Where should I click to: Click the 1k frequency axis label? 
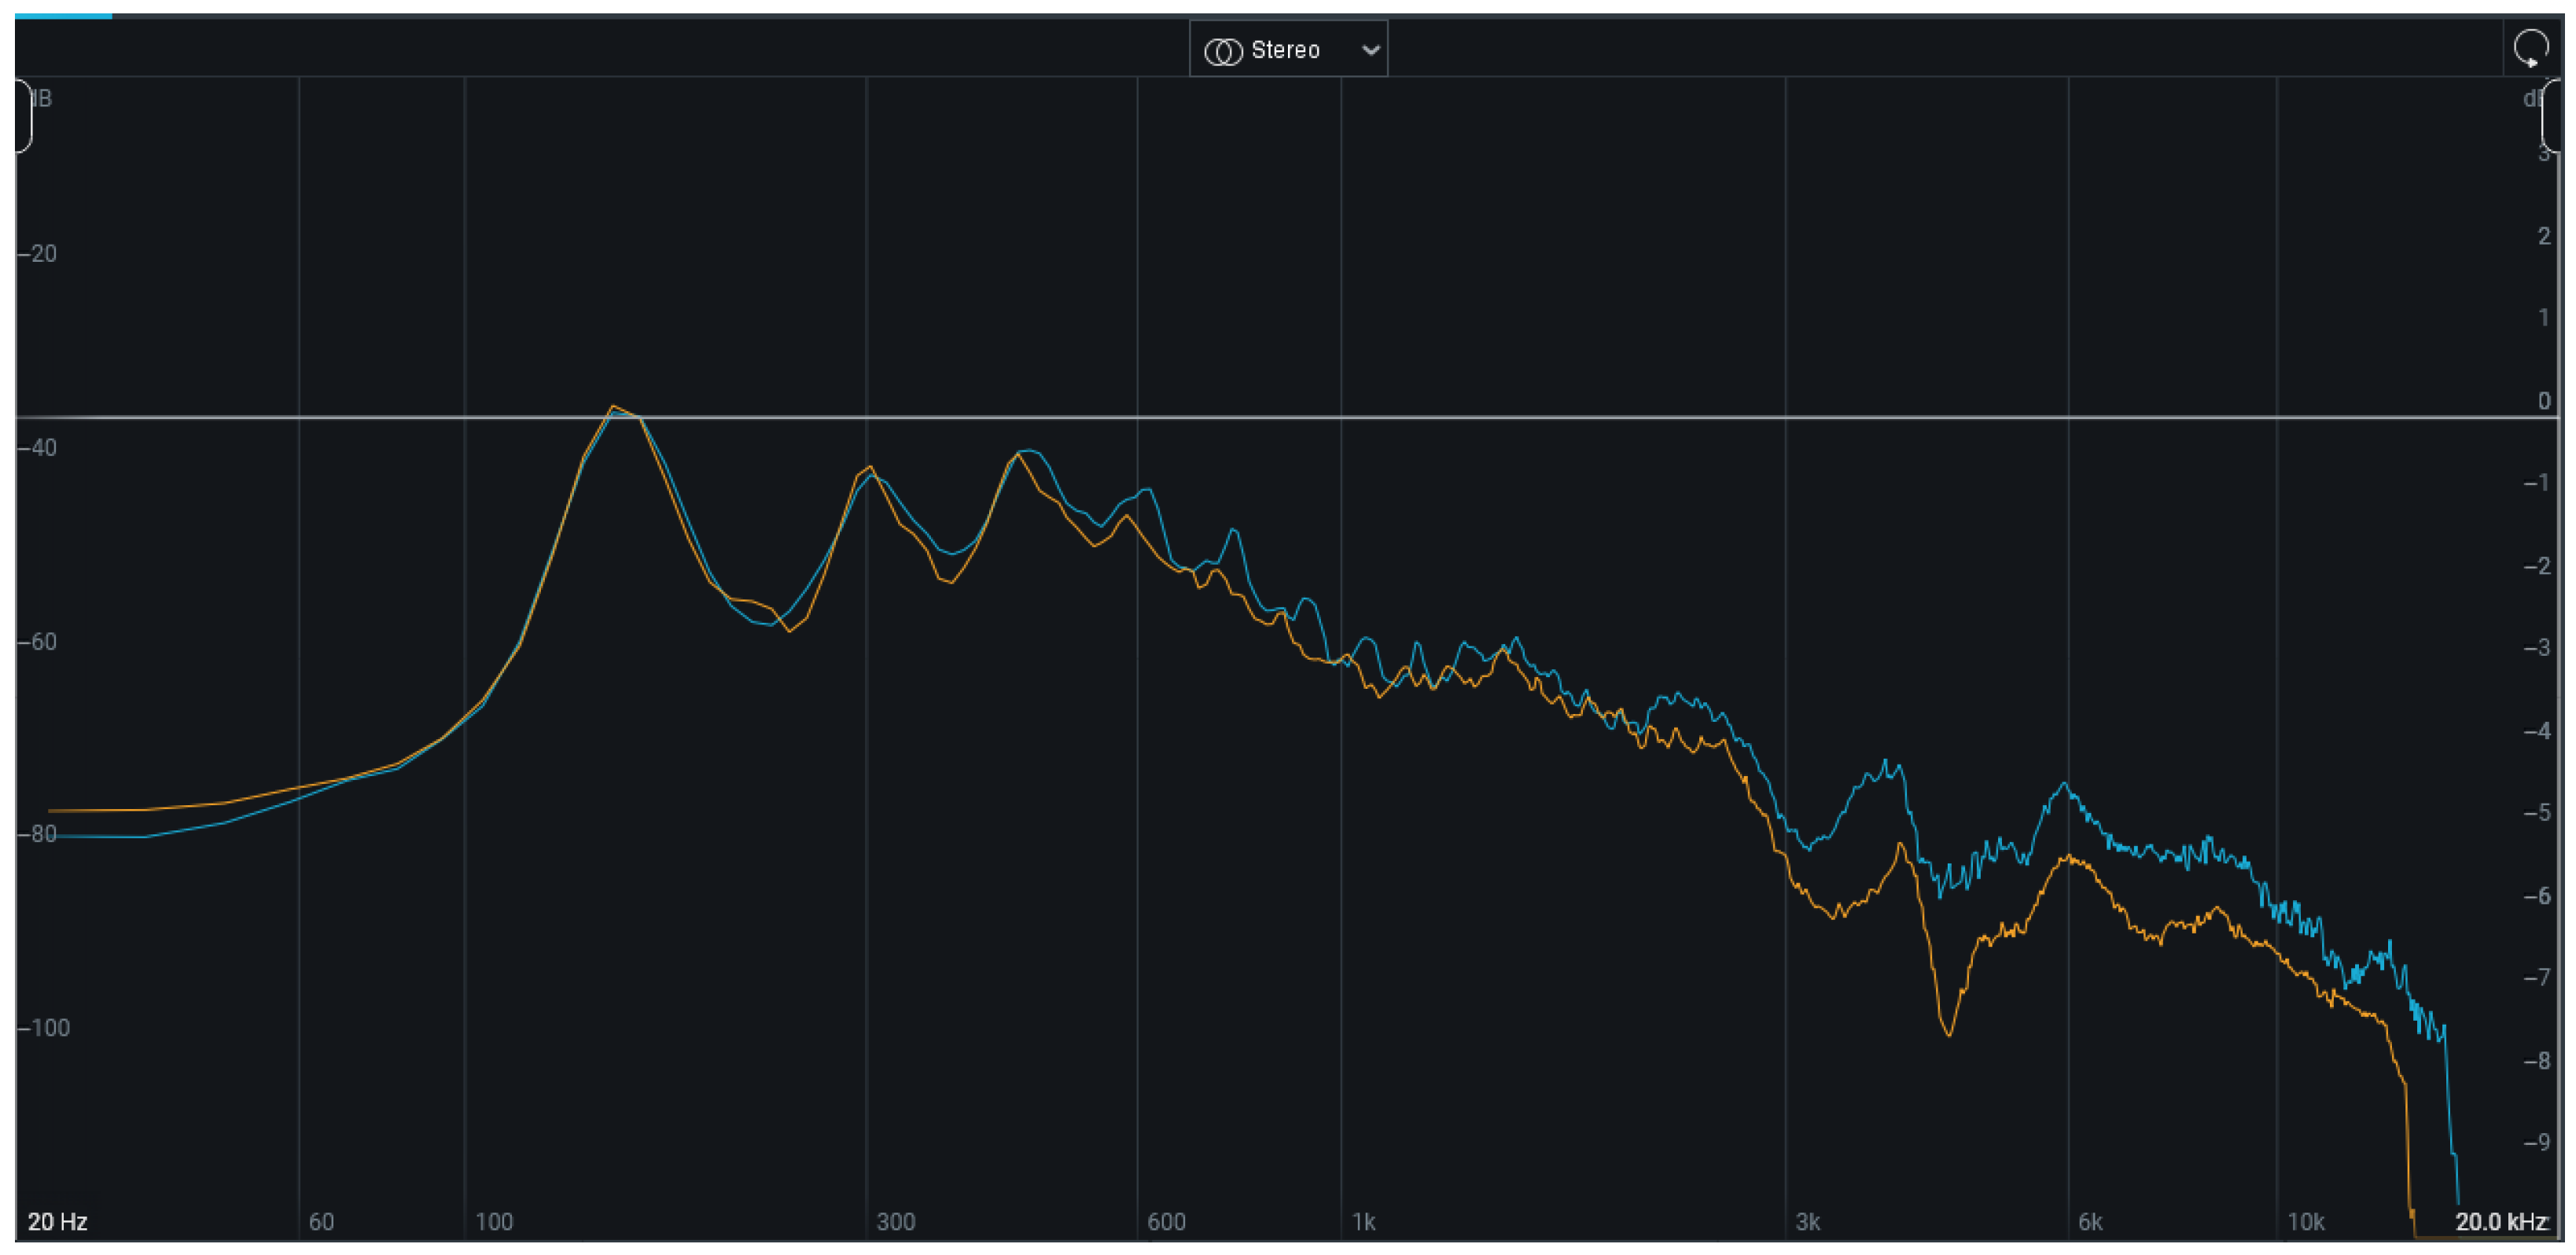click(x=1363, y=1222)
